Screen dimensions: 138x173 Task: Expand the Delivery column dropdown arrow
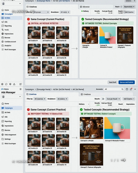tap(89, 104)
